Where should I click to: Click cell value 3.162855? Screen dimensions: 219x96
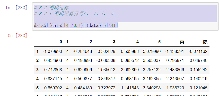pyautogui.click(x=152, y=79)
